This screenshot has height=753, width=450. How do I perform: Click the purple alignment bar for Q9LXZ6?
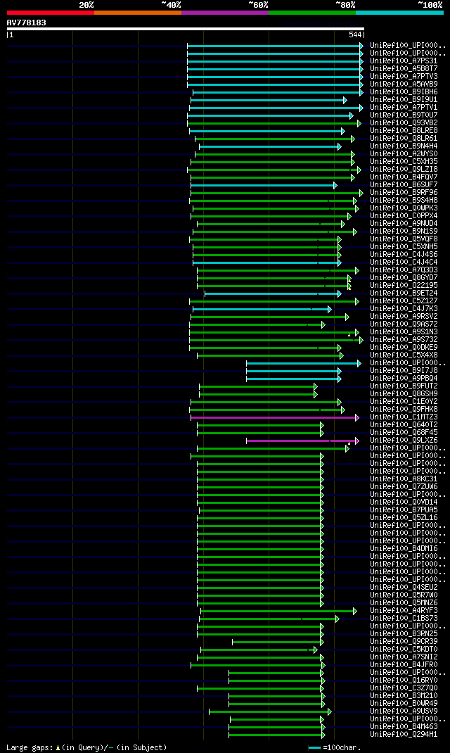point(302,441)
